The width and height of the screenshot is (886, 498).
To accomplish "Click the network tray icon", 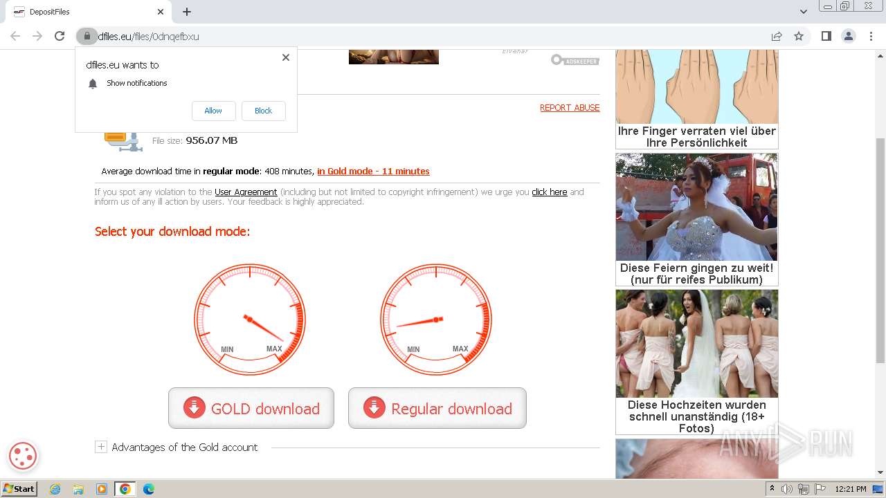I will (x=804, y=489).
